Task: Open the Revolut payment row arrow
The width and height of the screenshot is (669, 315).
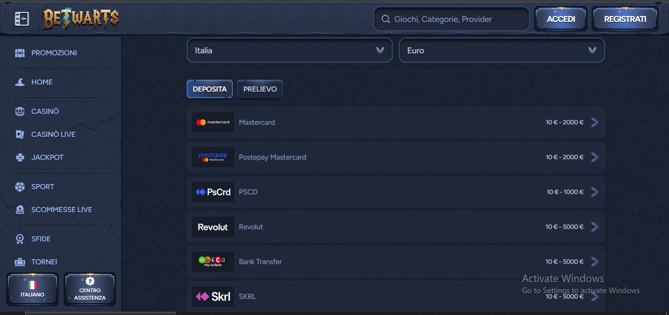Action: click(595, 227)
